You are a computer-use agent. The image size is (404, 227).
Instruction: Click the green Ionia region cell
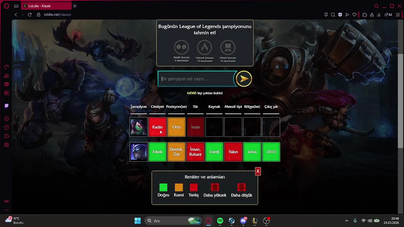(x=252, y=152)
